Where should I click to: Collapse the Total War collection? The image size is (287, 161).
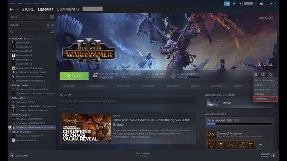[x=10, y=98]
